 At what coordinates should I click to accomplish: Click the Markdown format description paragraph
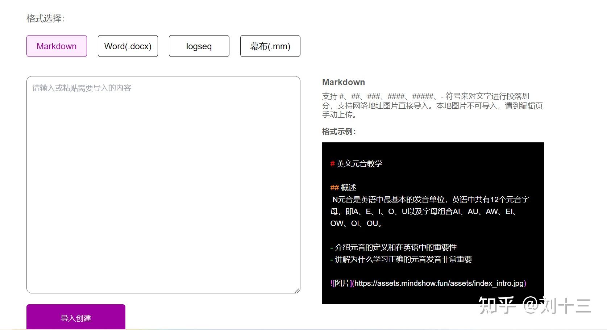coord(432,105)
